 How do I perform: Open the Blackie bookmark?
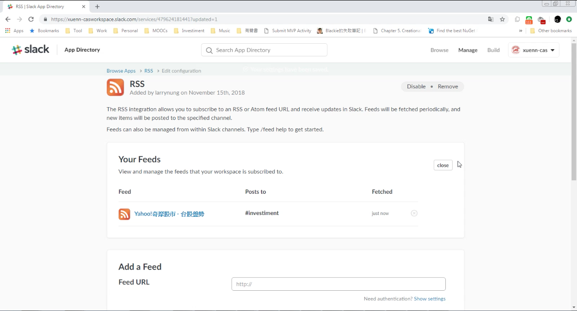point(341,31)
